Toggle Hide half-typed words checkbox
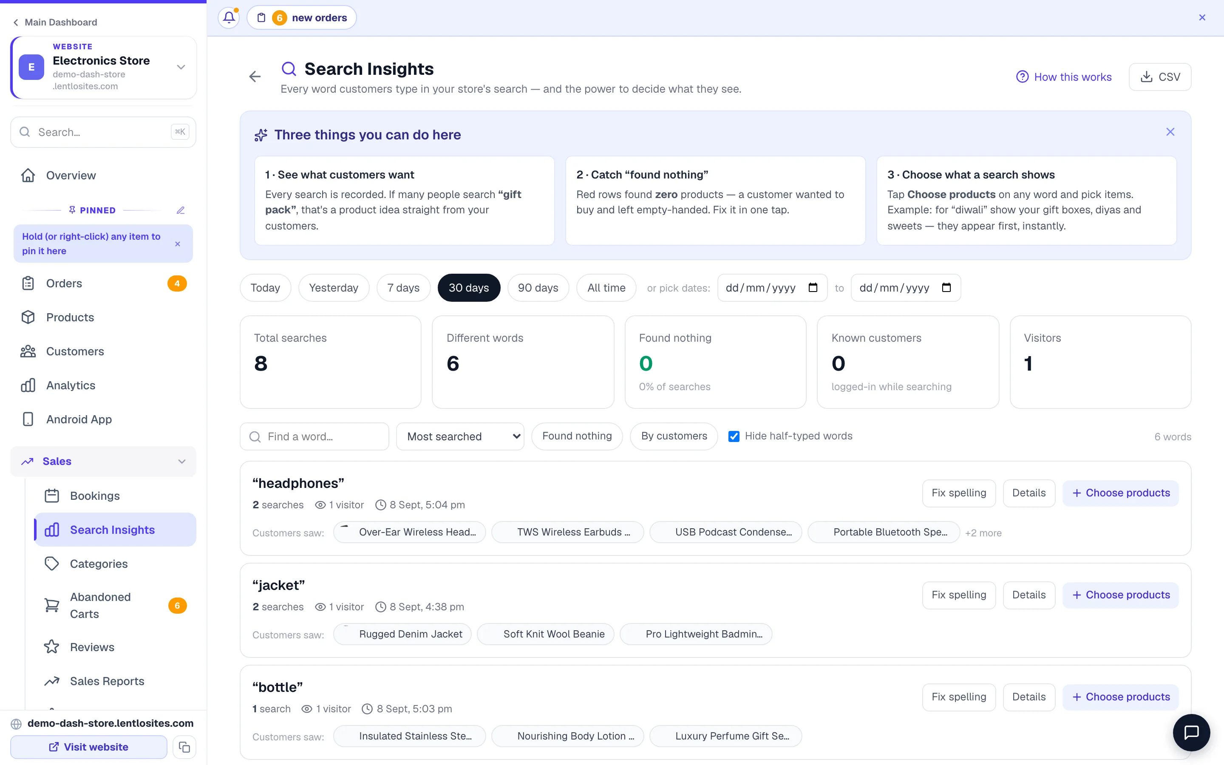The height and width of the screenshot is (765, 1224). (734, 436)
